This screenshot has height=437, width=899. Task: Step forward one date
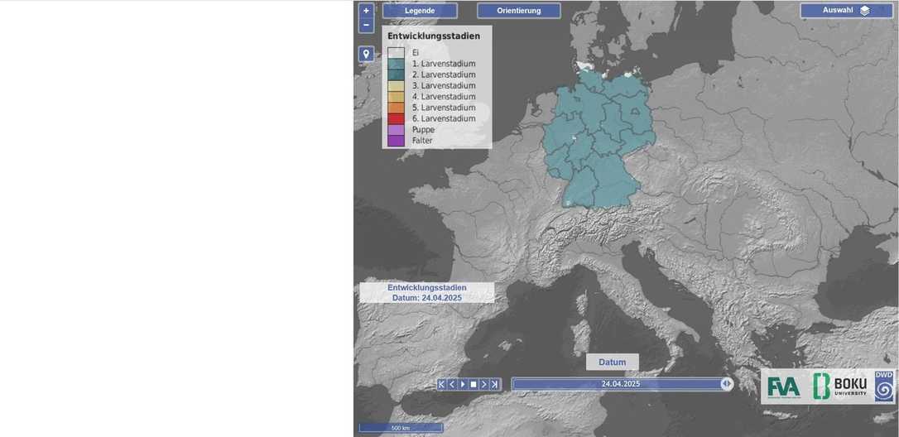coord(484,384)
